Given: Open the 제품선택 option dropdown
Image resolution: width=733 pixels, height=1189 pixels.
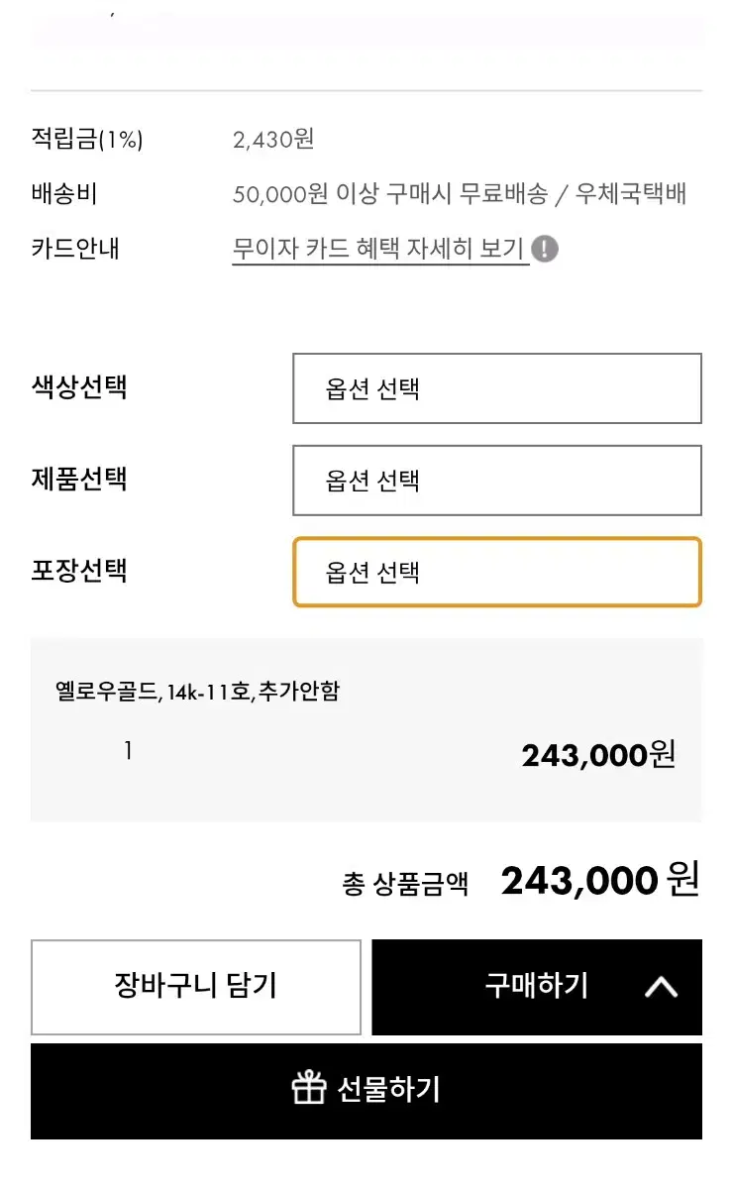Looking at the screenshot, I should [x=496, y=481].
